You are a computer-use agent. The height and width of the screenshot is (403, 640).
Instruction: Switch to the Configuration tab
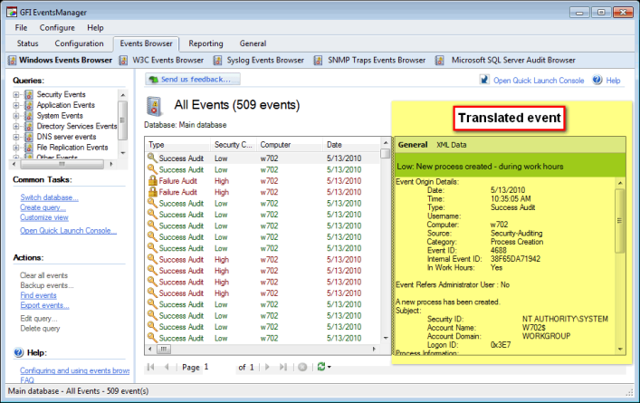coord(79,43)
